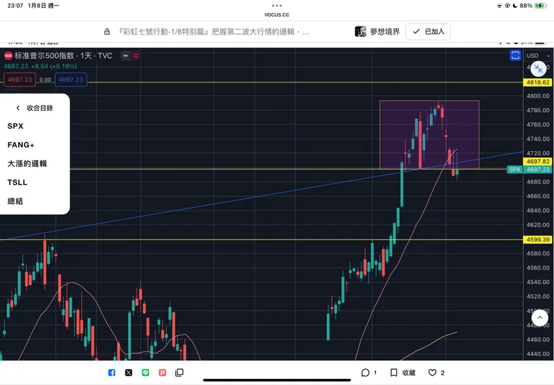Like article with heart icon

click(432, 373)
